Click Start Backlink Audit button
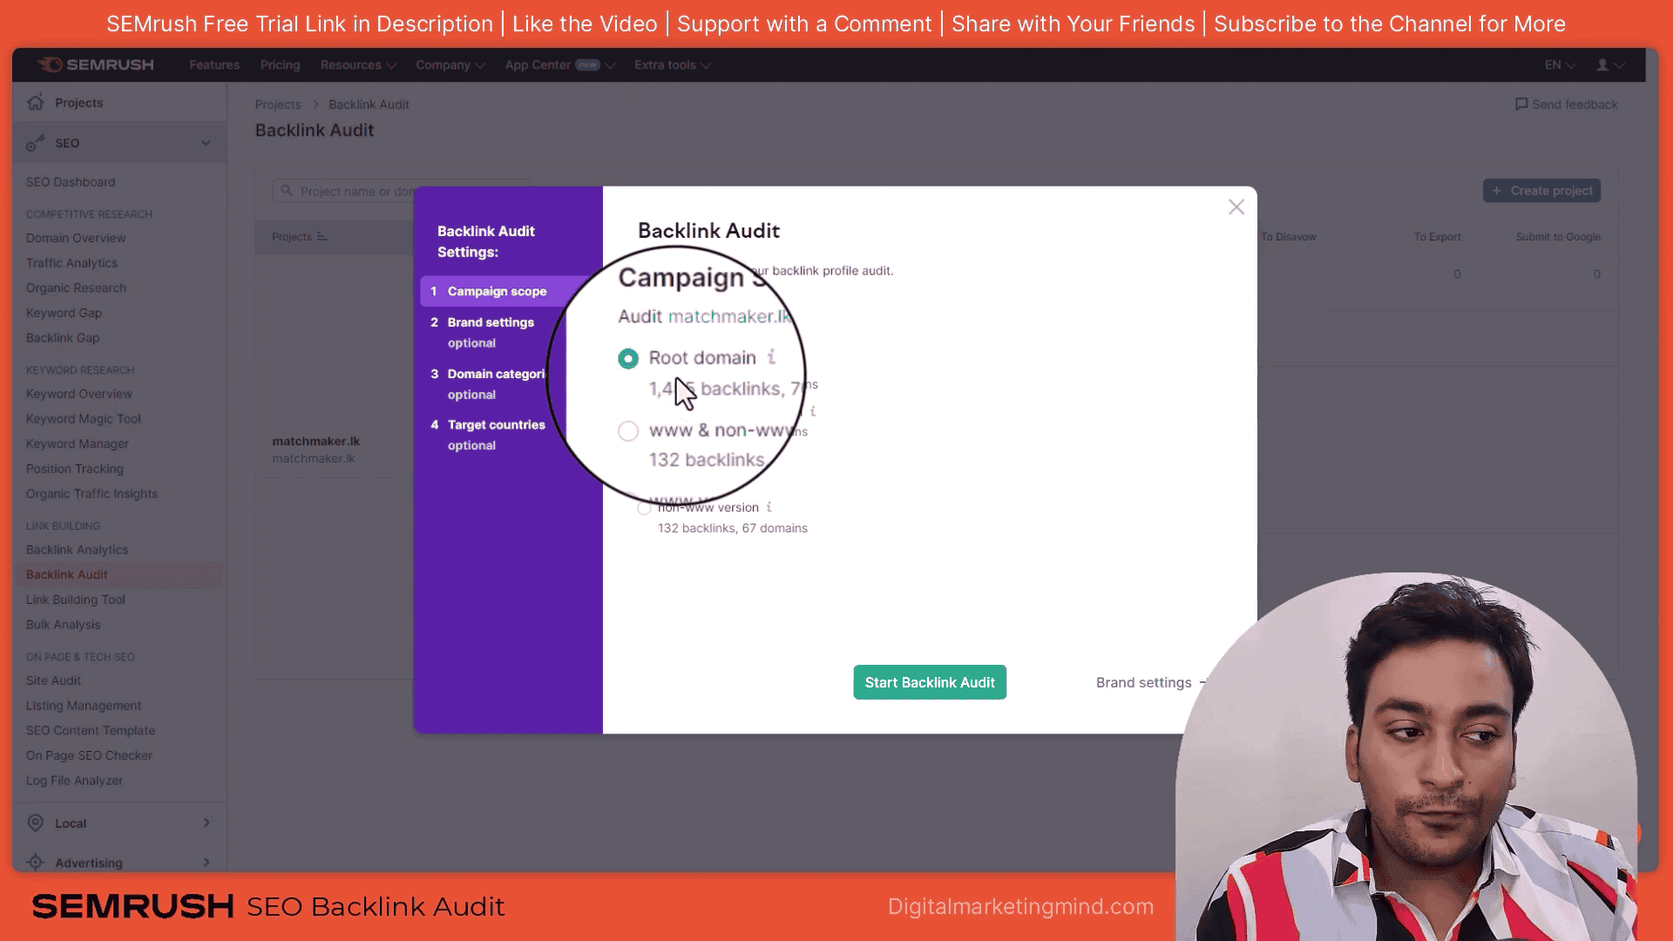Viewport: 1673px width, 941px height. pos(930,682)
